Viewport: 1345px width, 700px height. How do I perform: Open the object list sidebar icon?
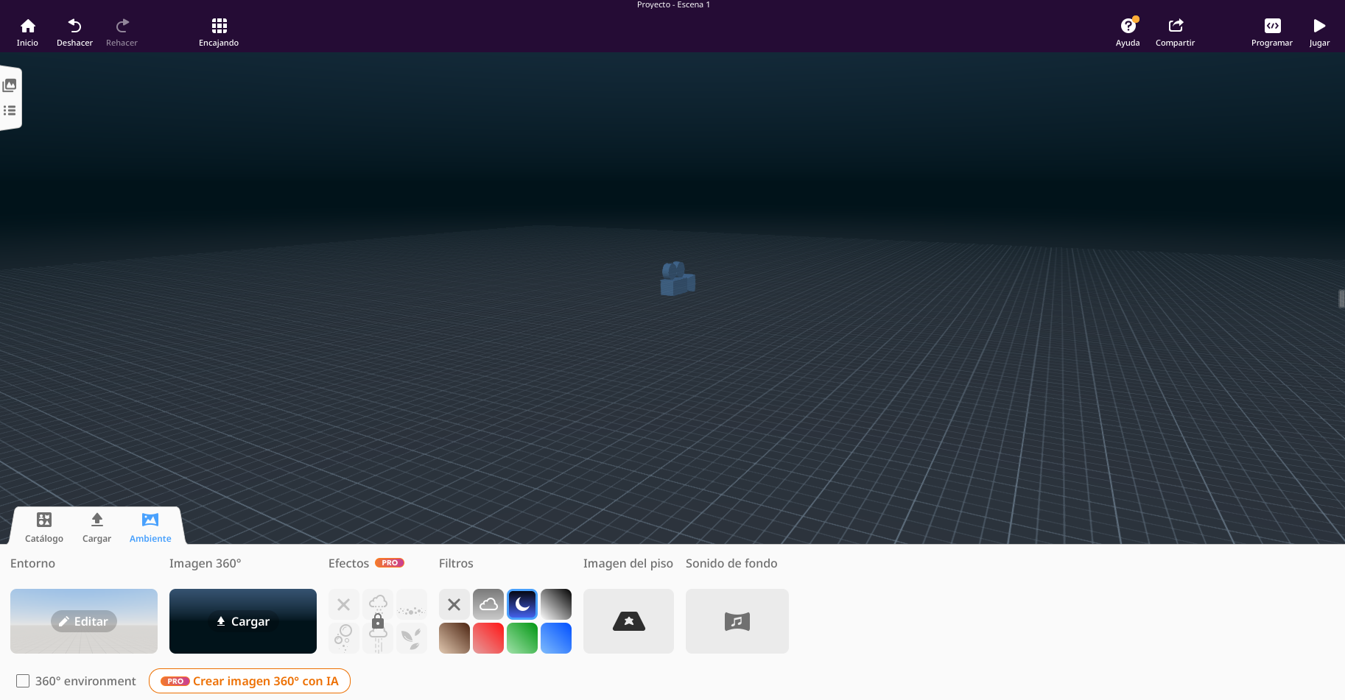click(10, 110)
